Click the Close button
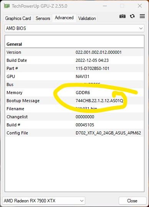The width and height of the screenshot is (149, 207). [132, 201]
